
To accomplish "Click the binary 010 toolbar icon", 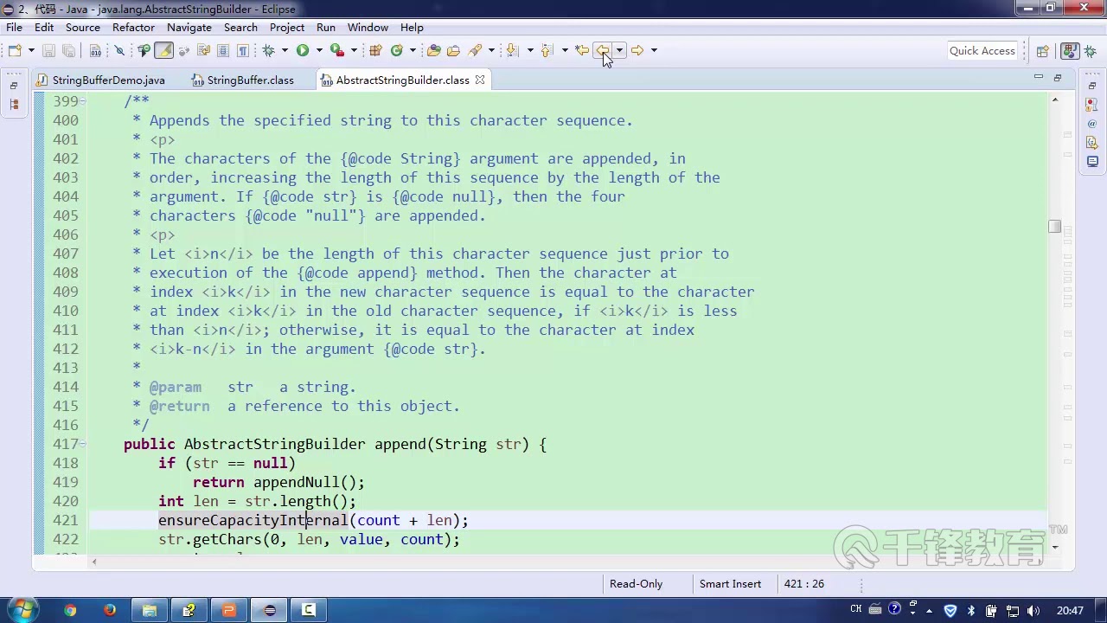I will pyautogui.click(x=96, y=50).
